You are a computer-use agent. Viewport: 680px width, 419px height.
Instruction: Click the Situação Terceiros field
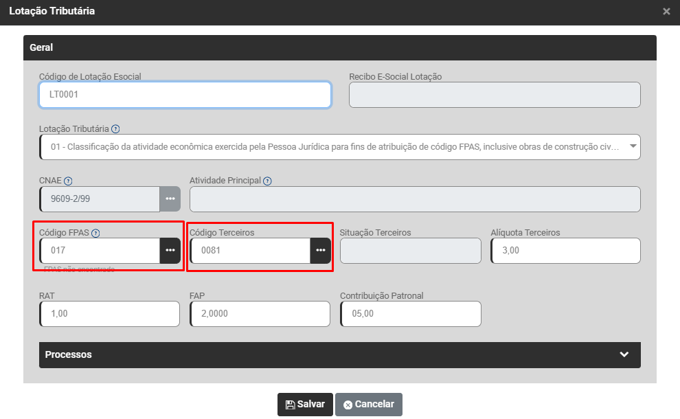[x=410, y=250]
